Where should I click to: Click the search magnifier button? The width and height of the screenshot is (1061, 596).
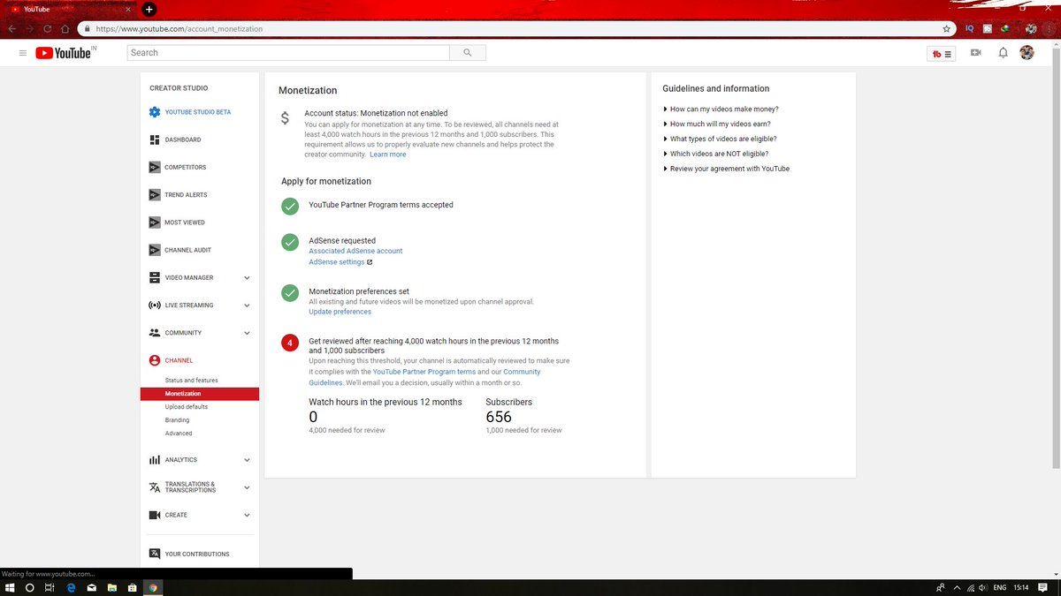point(468,53)
